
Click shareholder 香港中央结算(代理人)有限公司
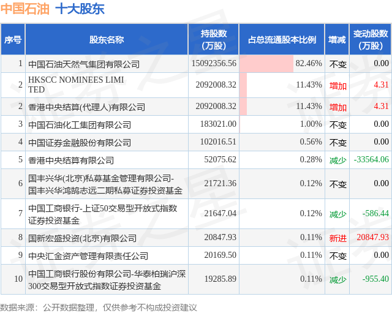[87, 107]
